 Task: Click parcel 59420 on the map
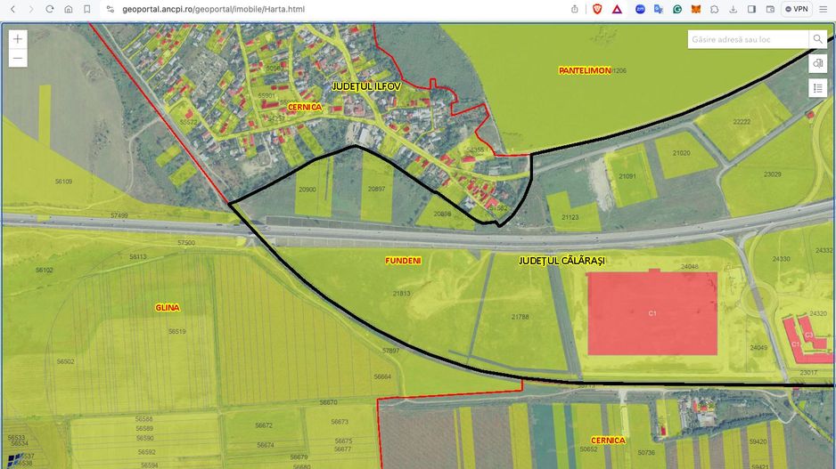click(x=758, y=441)
